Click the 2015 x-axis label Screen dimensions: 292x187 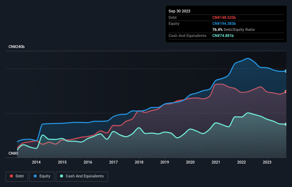62,162
